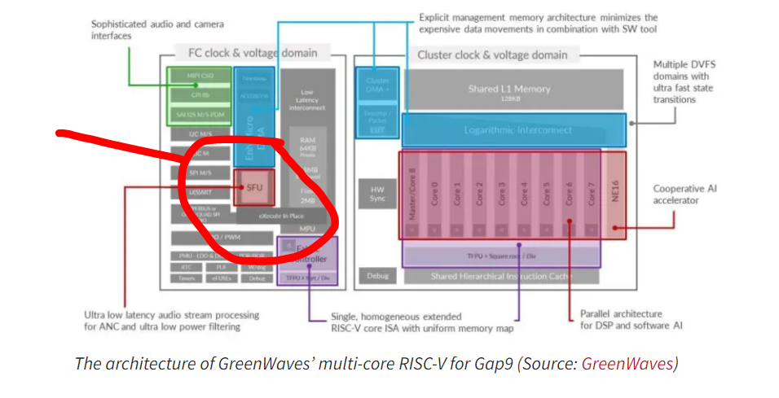Click the Low Latency Interconnect block

(307, 98)
